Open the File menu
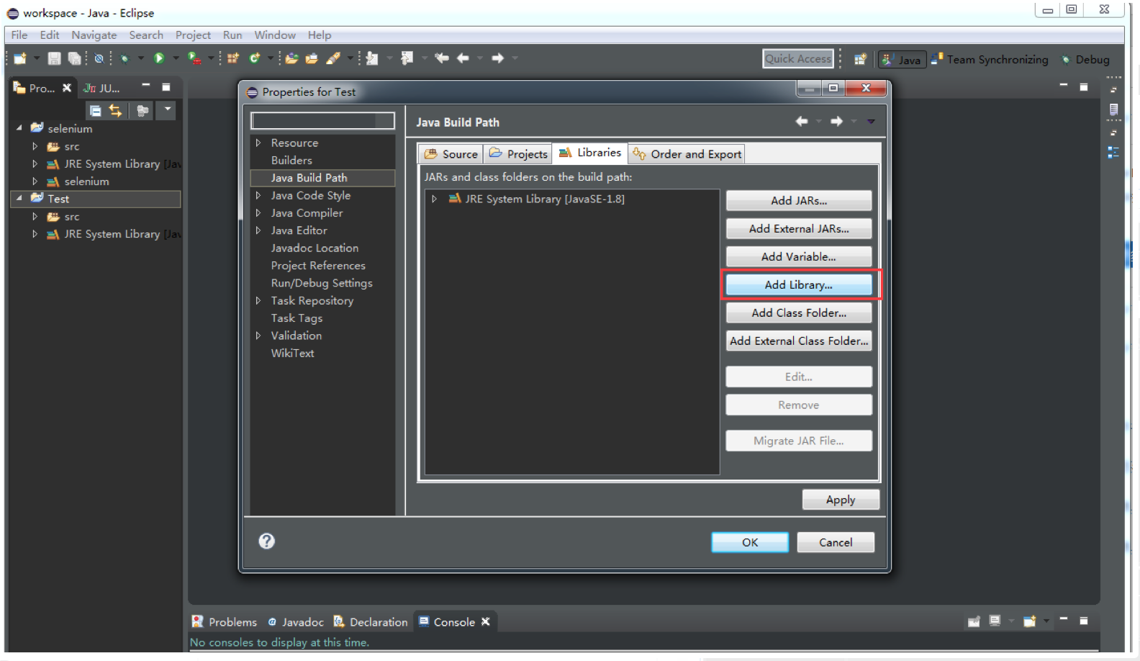Image resolution: width=1140 pixels, height=661 pixels. (x=19, y=35)
